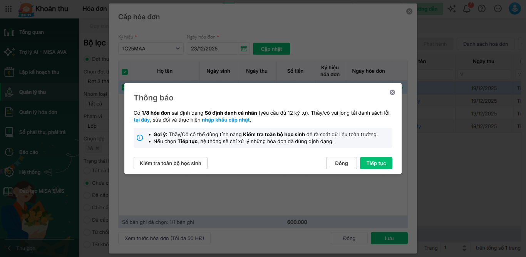Viewport: 526px width, 257px height.
Task: Open the user avatar menu
Action: [x=515, y=9]
